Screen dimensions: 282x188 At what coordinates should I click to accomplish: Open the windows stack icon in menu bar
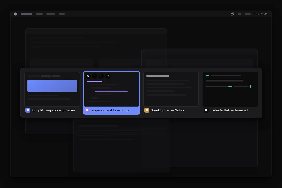click(x=232, y=14)
